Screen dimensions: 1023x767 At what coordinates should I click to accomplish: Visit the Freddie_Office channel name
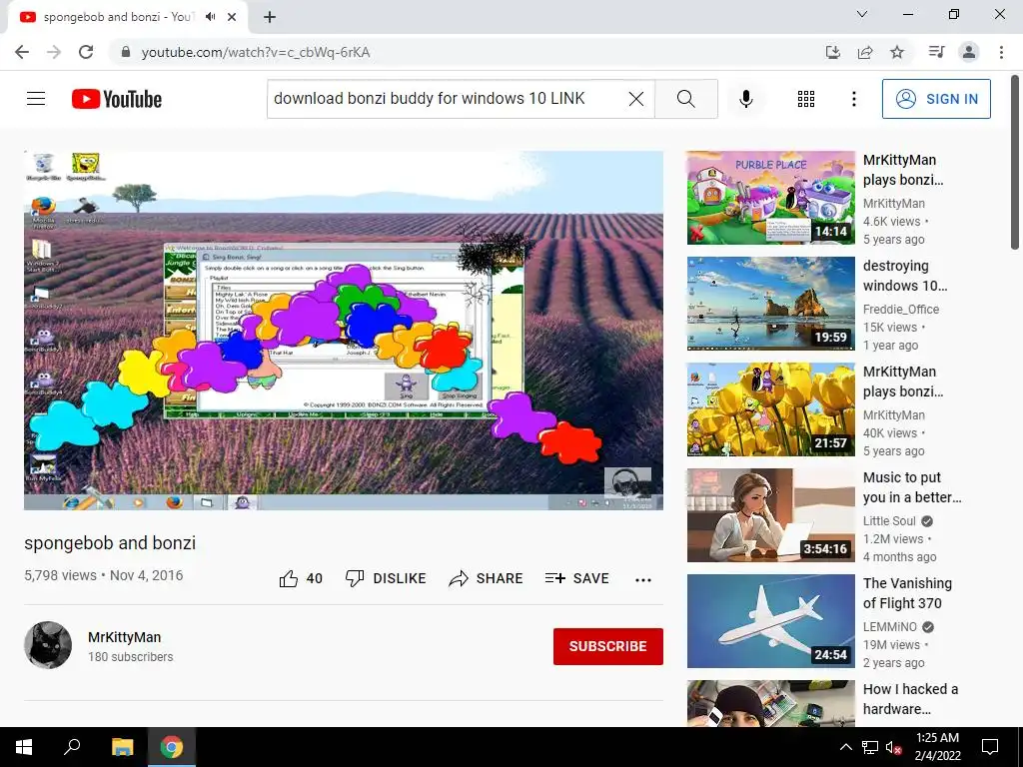(901, 310)
